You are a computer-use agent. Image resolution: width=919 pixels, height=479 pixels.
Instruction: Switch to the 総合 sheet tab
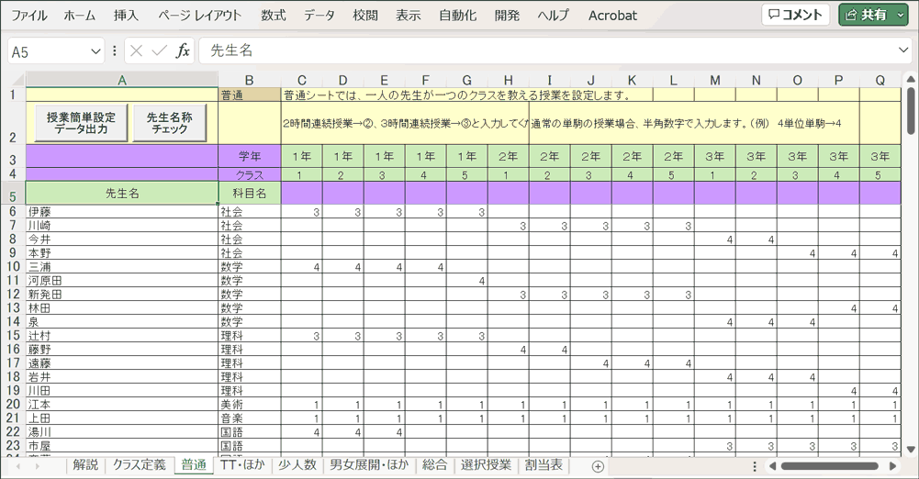click(435, 465)
